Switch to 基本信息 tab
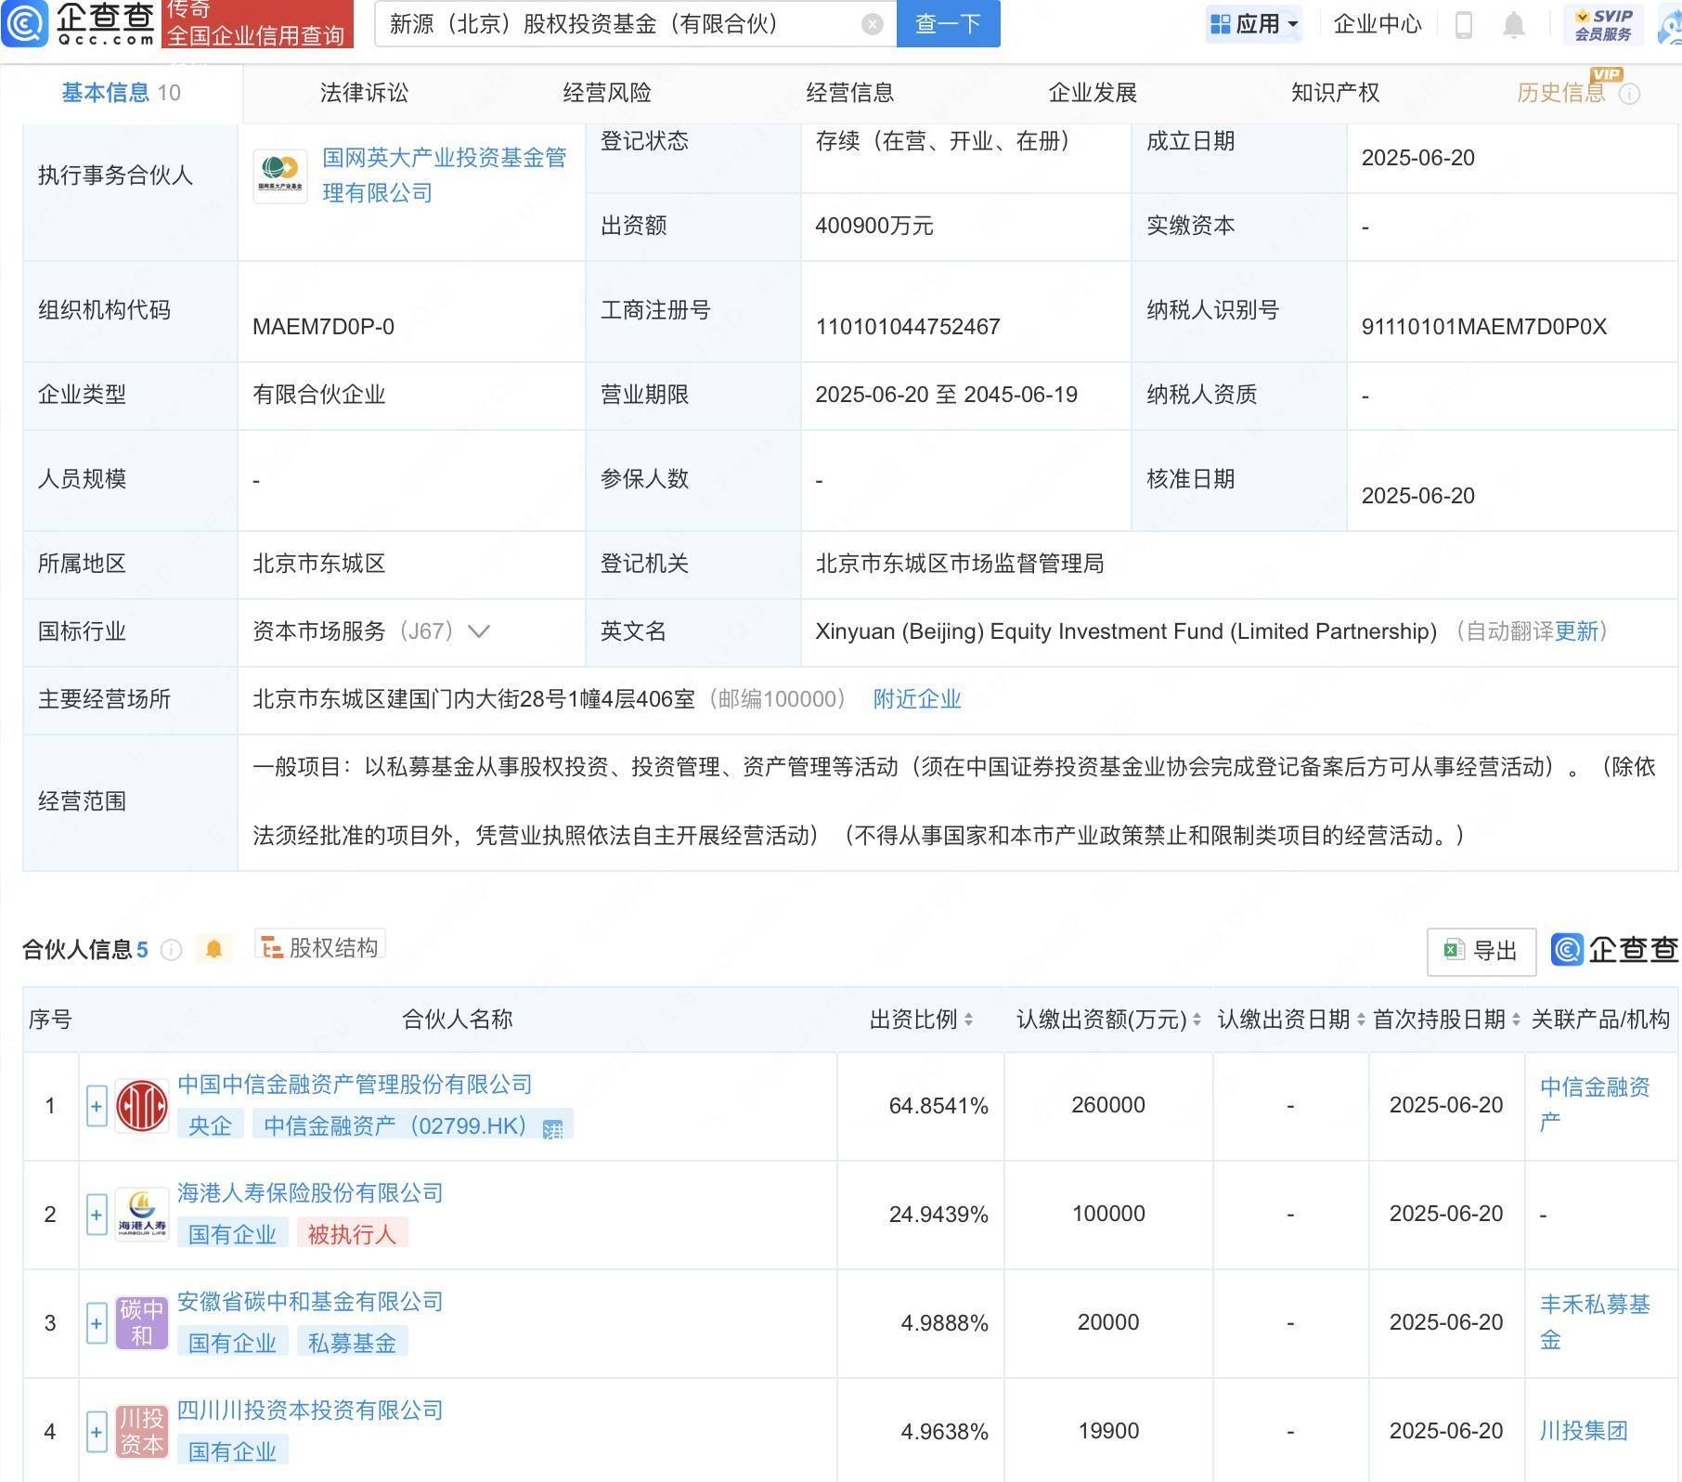This screenshot has height=1482, width=1682. (121, 93)
